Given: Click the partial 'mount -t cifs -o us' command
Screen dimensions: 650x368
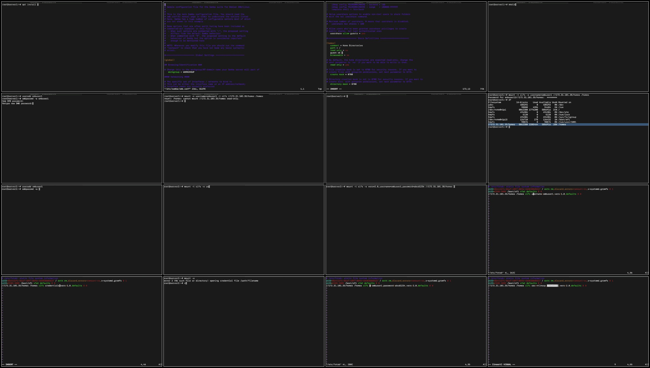Looking at the screenshot, I should pyautogui.click(x=196, y=187).
